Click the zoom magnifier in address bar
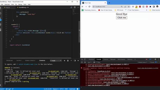Screen dimensions: 160x90 (122, 7)
